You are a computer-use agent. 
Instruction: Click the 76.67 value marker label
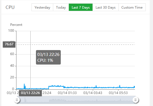[9, 45]
